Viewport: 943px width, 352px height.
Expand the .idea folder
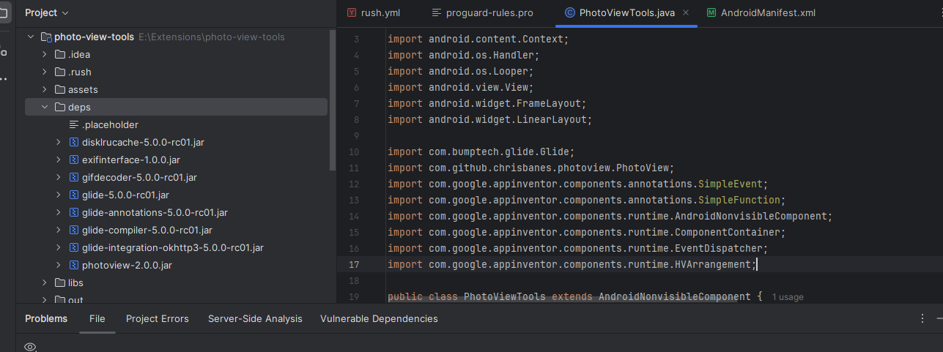point(45,54)
